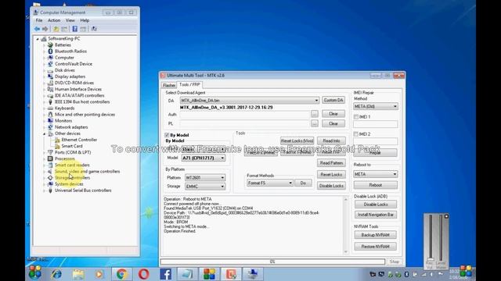501x281 pixels.
Task: Collapse the SoftwareKing-PC root node
Action: click(x=38, y=39)
